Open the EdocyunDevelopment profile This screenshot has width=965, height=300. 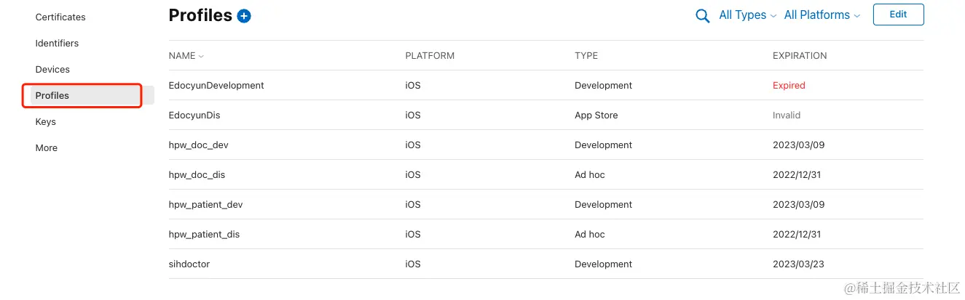216,85
